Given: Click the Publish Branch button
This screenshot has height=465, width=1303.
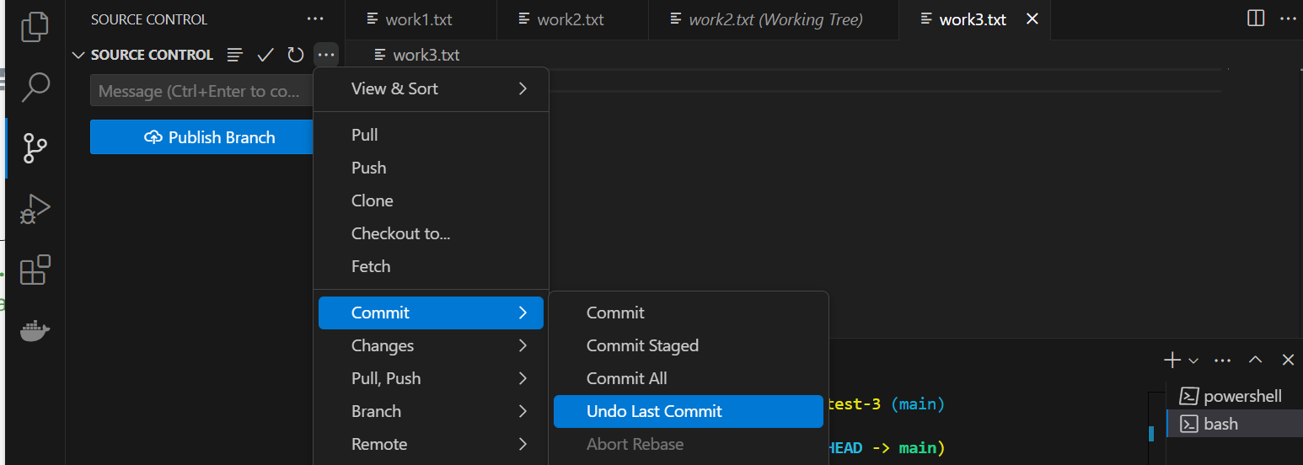Looking at the screenshot, I should [201, 137].
